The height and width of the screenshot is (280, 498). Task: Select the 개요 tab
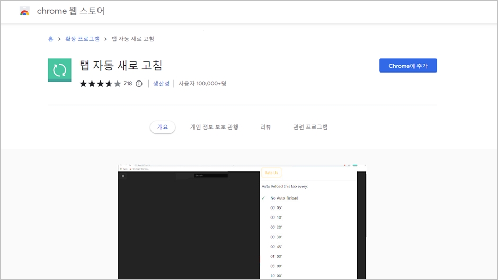coord(163,127)
